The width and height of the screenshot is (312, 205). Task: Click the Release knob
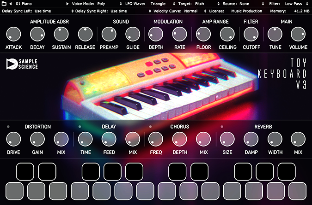click(85, 34)
